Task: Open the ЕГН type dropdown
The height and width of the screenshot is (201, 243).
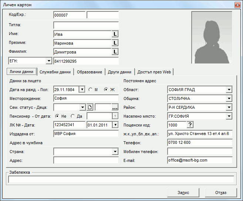Action: coord(49,61)
